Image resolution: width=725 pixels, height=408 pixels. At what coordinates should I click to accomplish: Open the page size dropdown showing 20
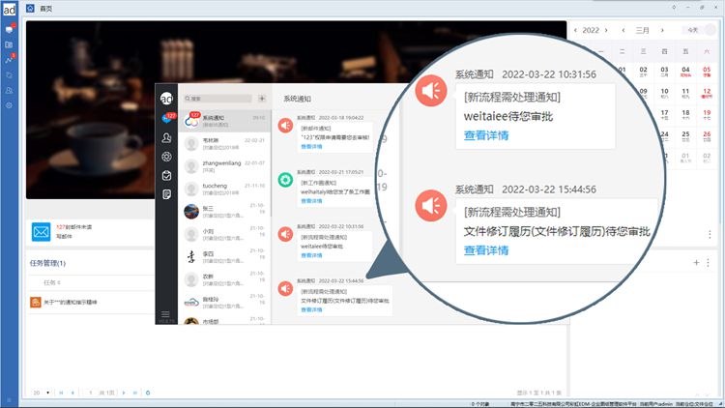(x=39, y=393)
